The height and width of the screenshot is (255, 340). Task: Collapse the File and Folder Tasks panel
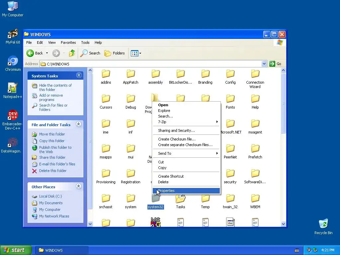point(79,124)
